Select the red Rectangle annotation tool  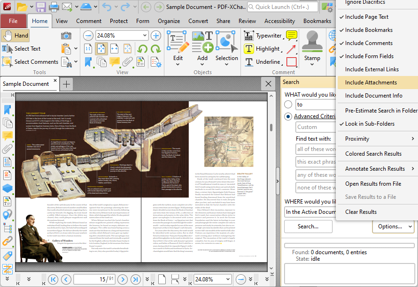click(291, 62)
